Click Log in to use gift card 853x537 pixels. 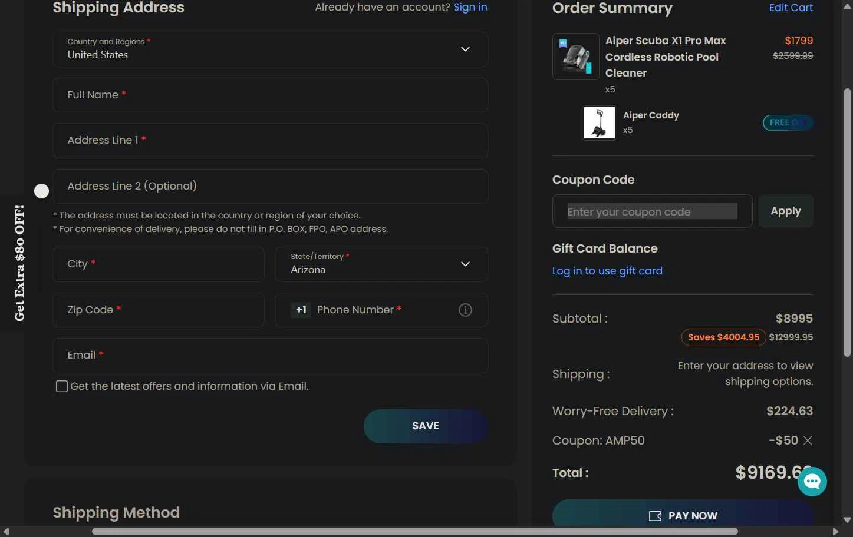[x=607, y=271]
